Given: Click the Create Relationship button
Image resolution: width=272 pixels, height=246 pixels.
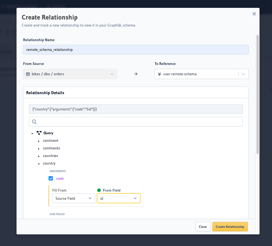Looking at the screenshot, I should [230, 227].
